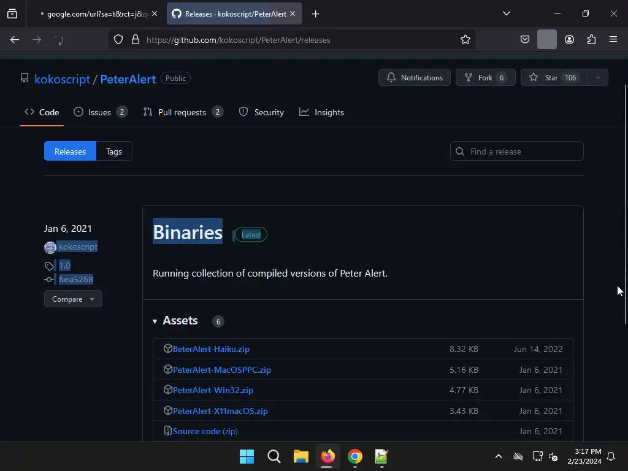Stop the page loading spinner button
The image size is (628, 471).
coord(59,40)
